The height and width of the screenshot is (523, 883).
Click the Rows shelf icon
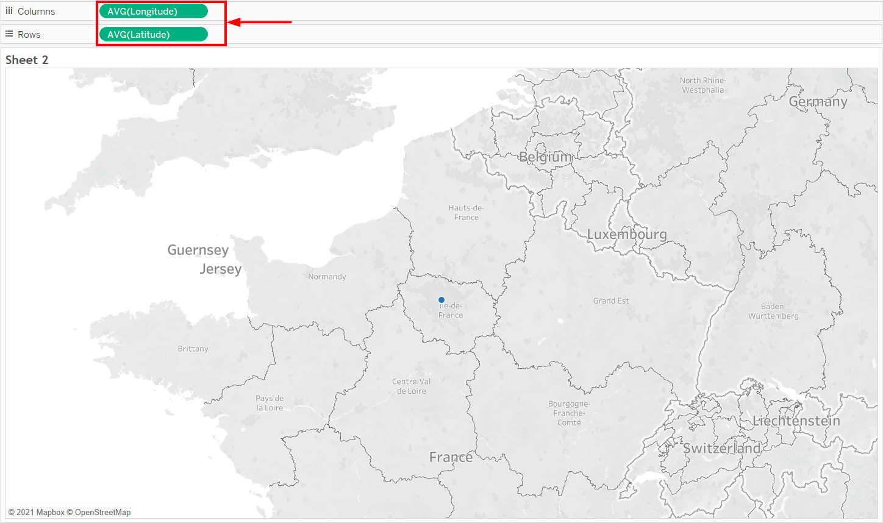9,34
